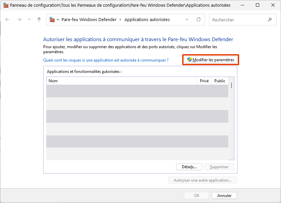Image resolution: width=281 pixels, height=203 pixels.
Task: Click the Annuler button
Action: (224, 195)
